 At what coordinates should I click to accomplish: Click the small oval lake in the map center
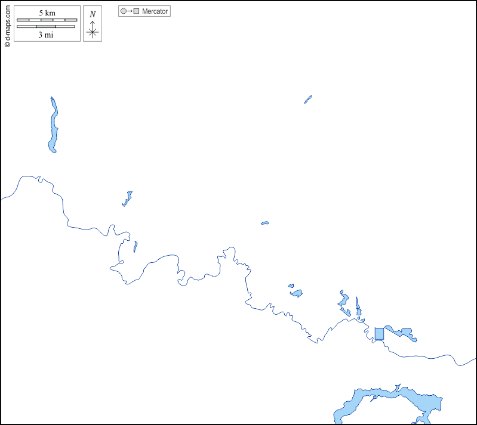[264, 224]
